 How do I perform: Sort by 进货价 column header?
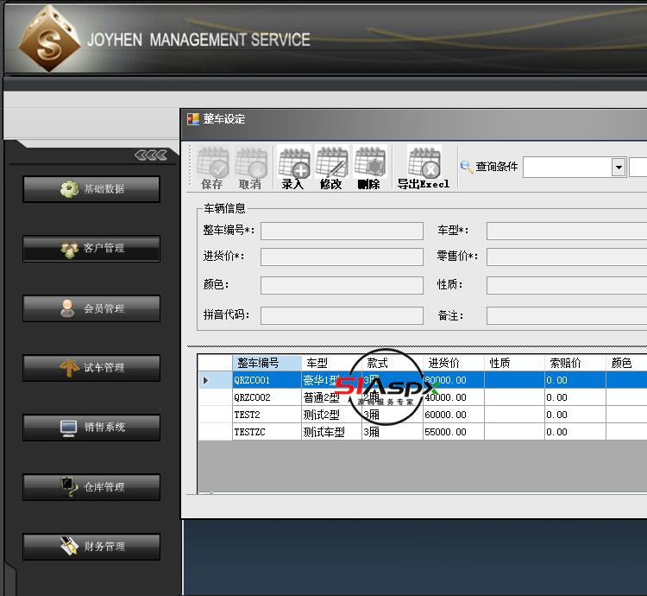click(x=454, y=363)
